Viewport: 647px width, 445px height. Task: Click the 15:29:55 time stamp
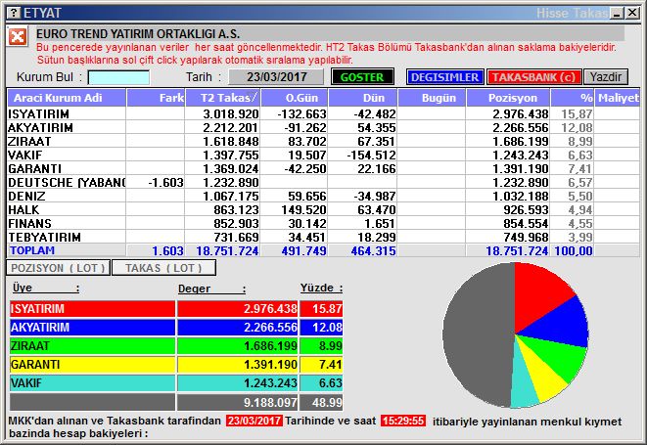tap(403, 421)
